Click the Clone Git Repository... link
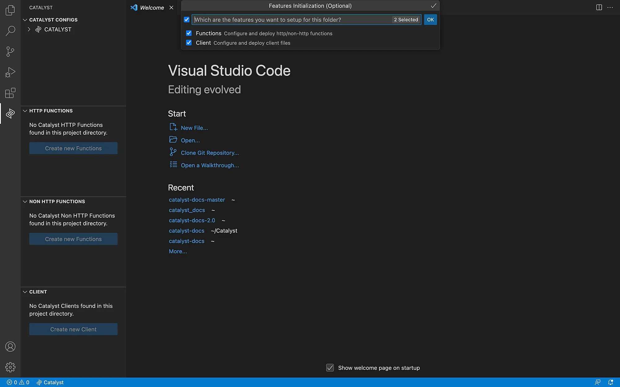 pos(210,153)
